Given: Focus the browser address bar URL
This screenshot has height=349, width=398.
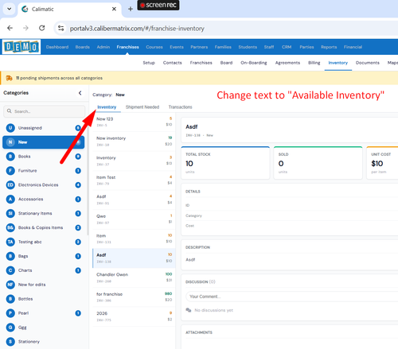Looking at the screenshot, I should pos(137,29).
